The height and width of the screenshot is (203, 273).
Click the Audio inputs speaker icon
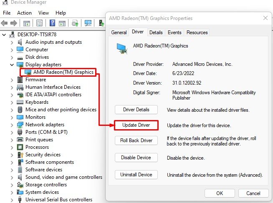pyautogui.click(x=20, y=42)
